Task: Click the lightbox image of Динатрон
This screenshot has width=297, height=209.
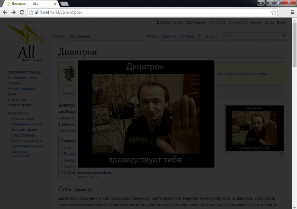Action: (x=146, y=114)
